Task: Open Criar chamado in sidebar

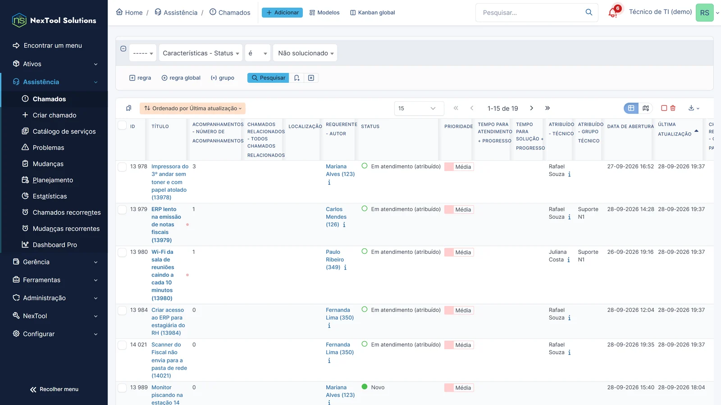Action: (54, 115)
